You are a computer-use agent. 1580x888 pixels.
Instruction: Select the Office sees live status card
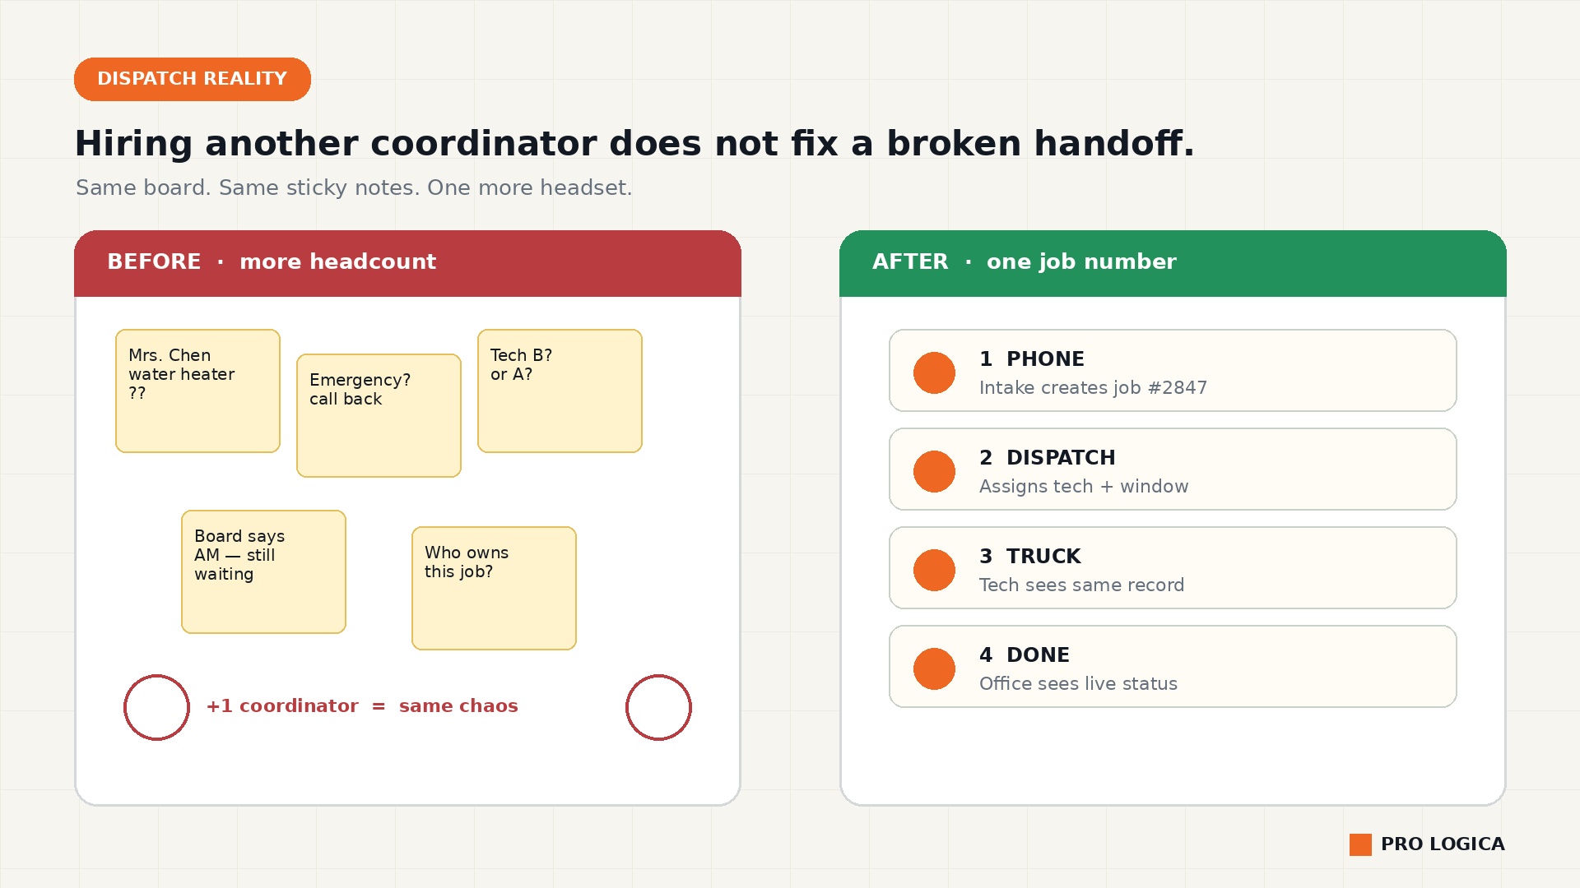coord(1173,666)
